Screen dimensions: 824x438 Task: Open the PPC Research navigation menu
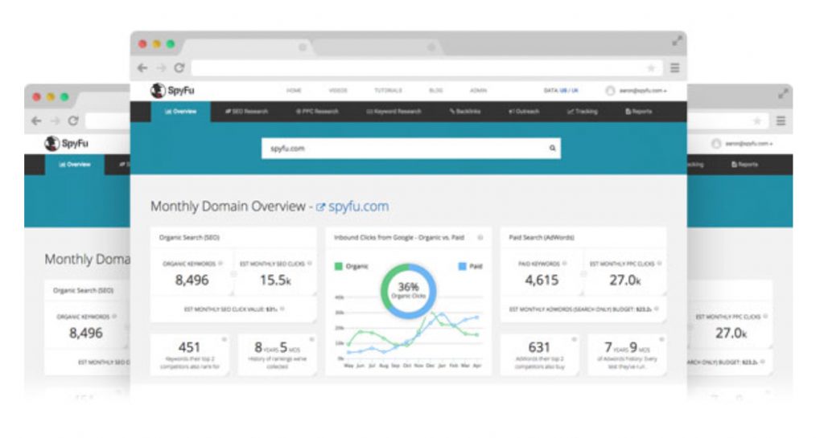(x=317, y=112)
